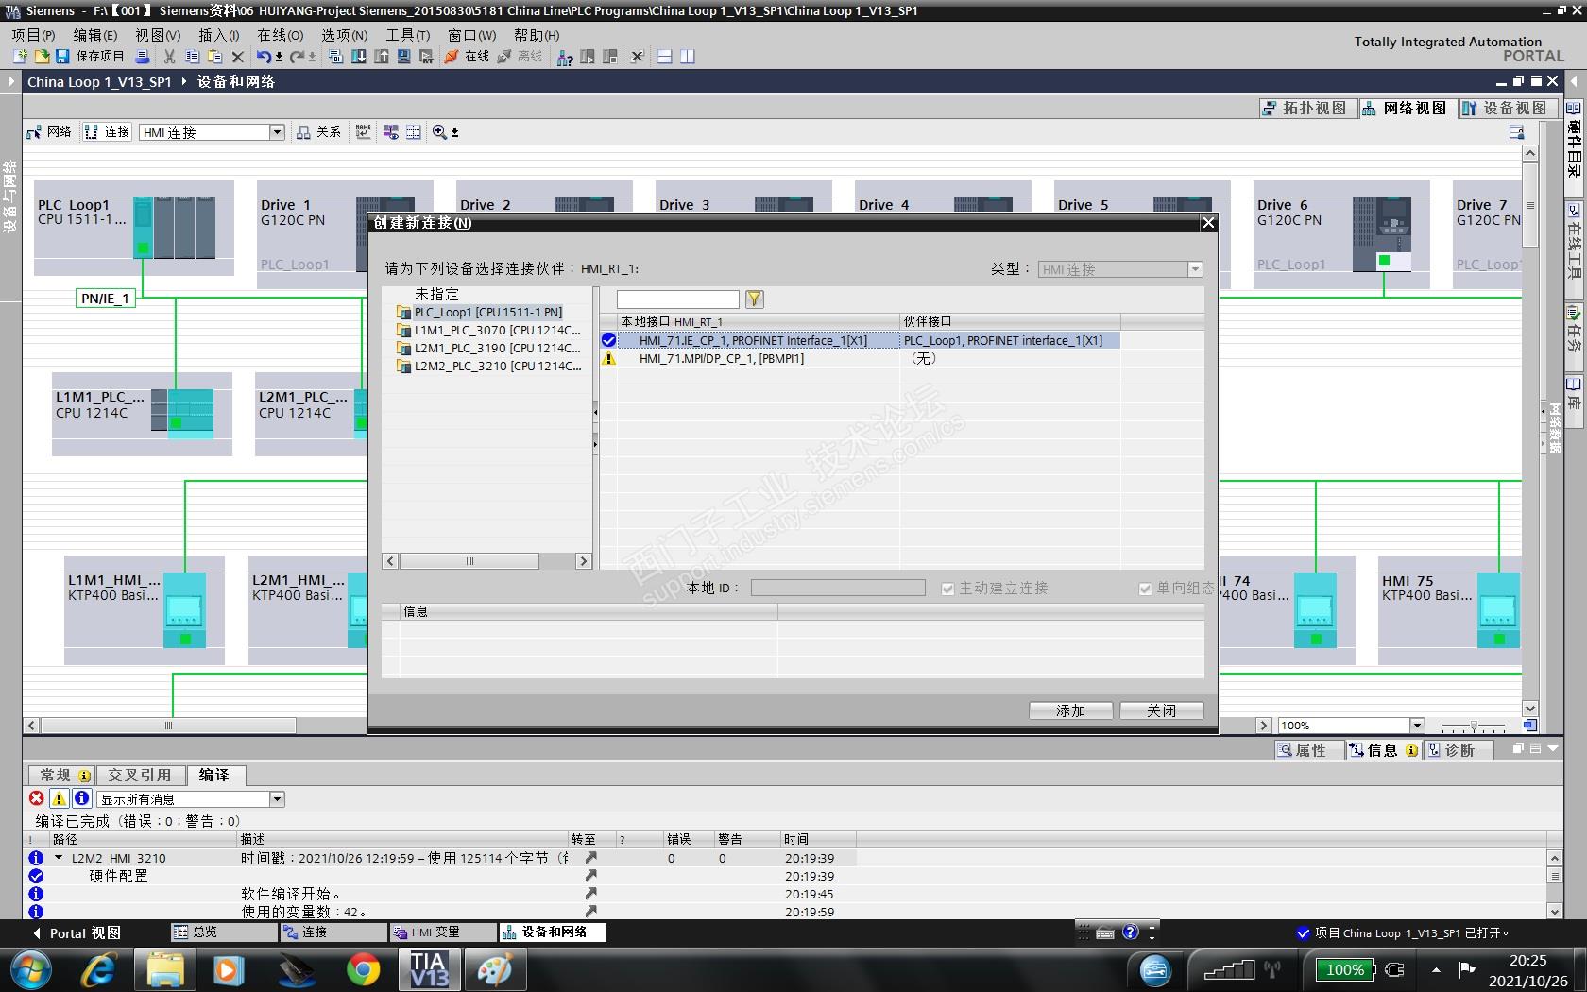Screen dimensions: 1587x992
Task: Switch to the 交叉引用 cross-reference tab
Action: click(x=140, y=776)
